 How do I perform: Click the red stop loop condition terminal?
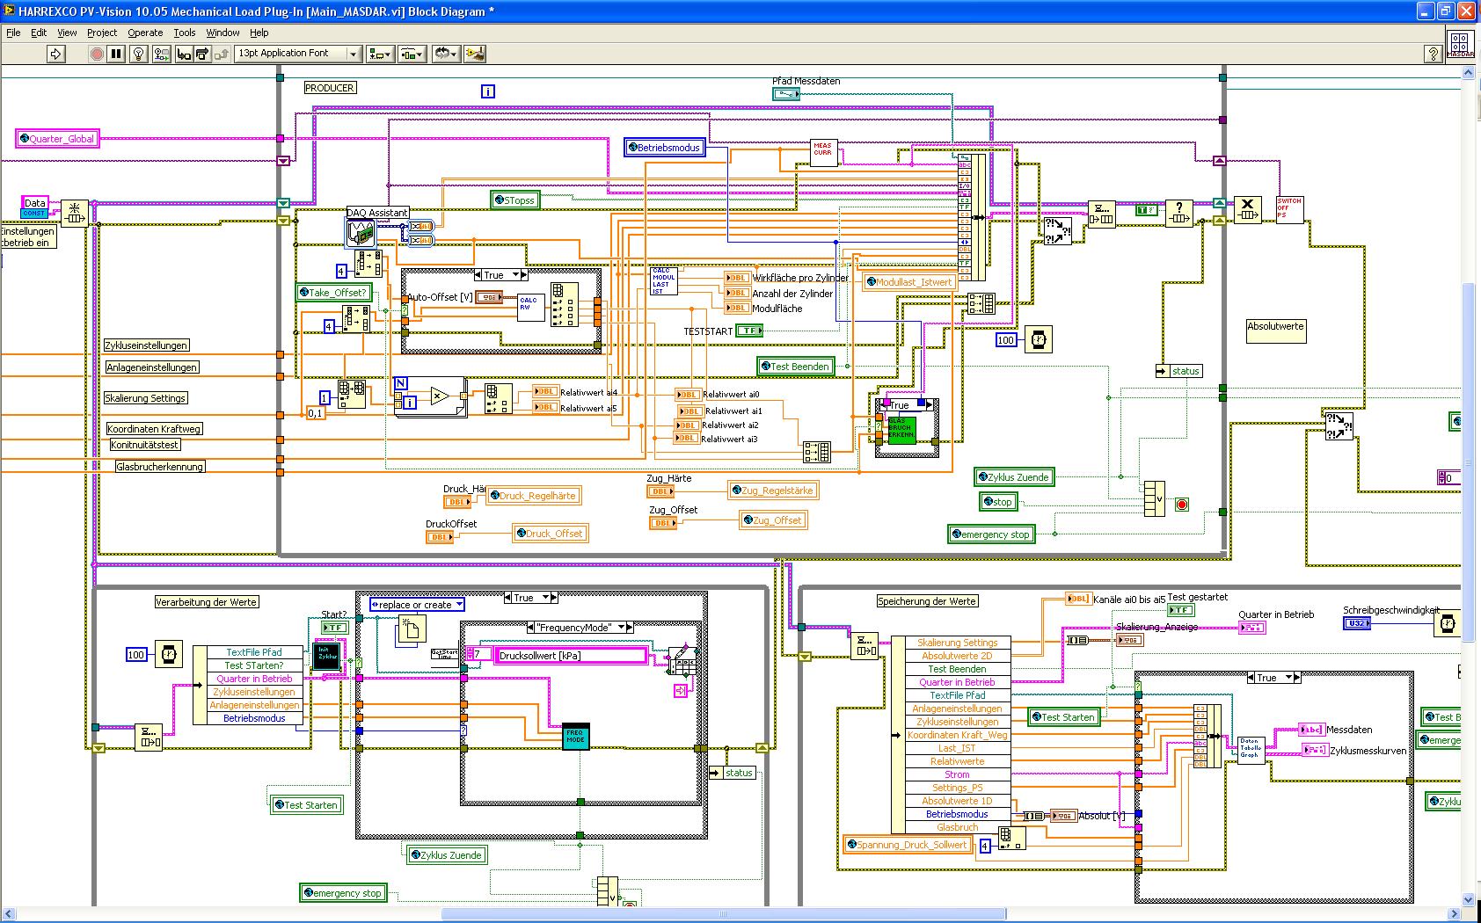tap(1182, 504)
